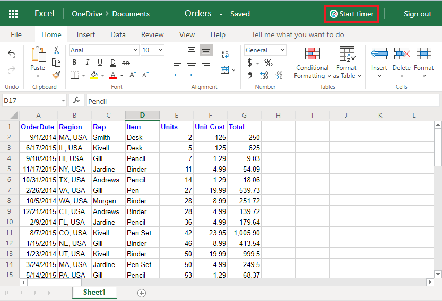Apply the red font color A

(113, 75)
